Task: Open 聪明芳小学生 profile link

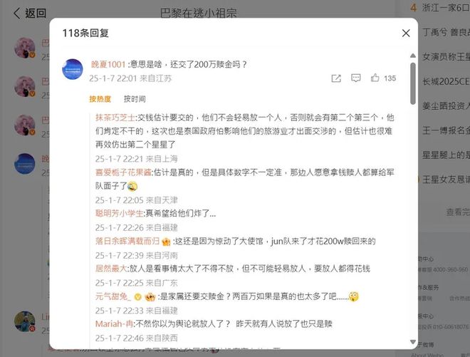Action: pos(119,214)
